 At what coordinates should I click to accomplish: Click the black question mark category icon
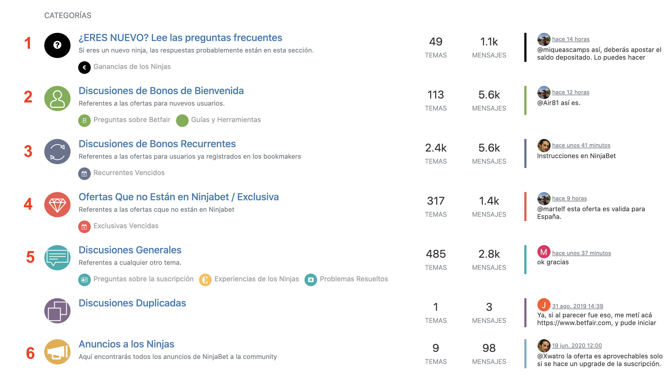pyautogui.click(x=57, y=45)
